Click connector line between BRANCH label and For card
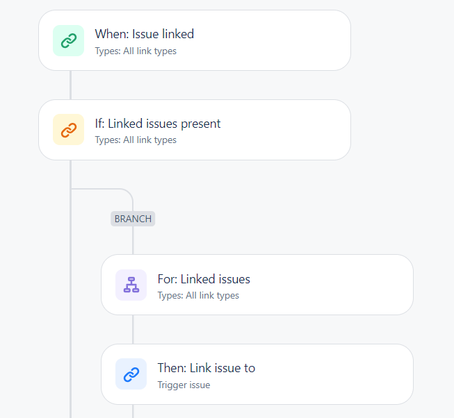The width and height of the screenshot is (454, 418). tap(133, 240)
